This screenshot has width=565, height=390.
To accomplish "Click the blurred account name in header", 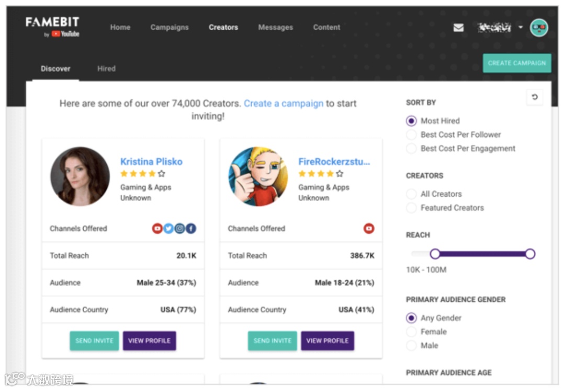I will pyautogui.click(x=495, y=27).
